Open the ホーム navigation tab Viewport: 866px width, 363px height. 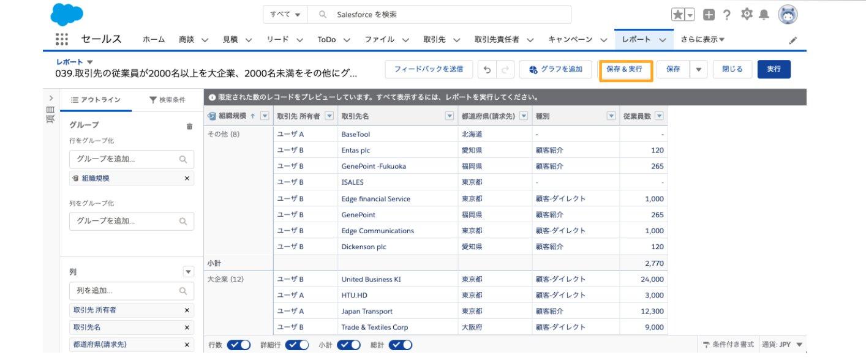coord(154,39)
